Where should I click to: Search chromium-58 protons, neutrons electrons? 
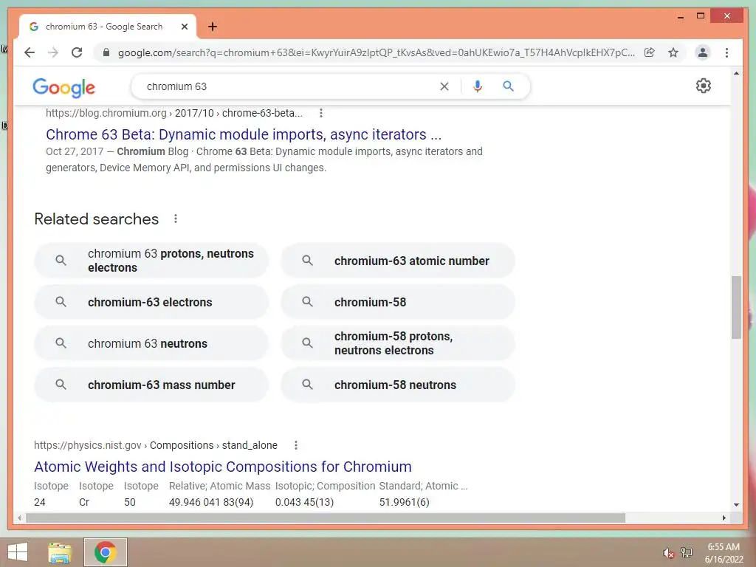398,343
